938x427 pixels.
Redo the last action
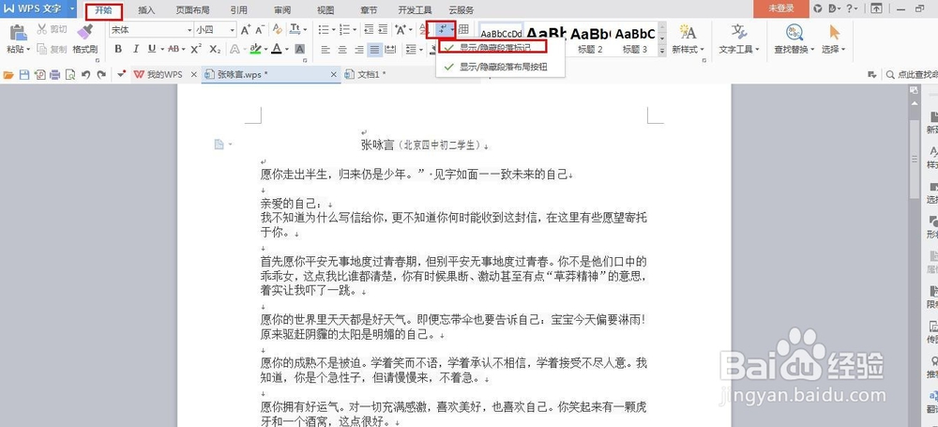click(101, 75)
